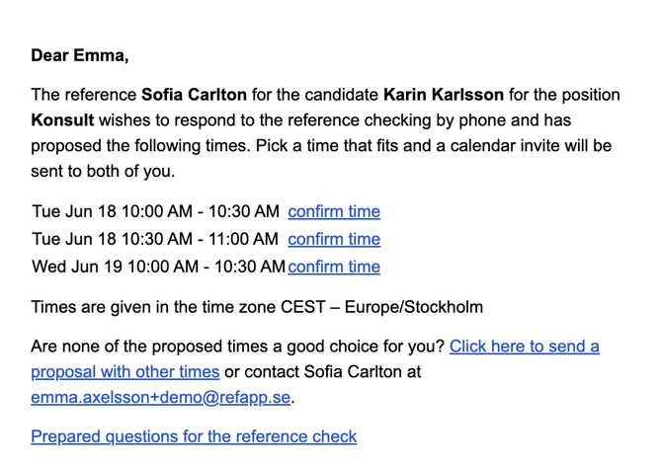Click the 'Europe/Stockholm' time zone text
This screenshot has width=662, height=465.
coord(414,307)
